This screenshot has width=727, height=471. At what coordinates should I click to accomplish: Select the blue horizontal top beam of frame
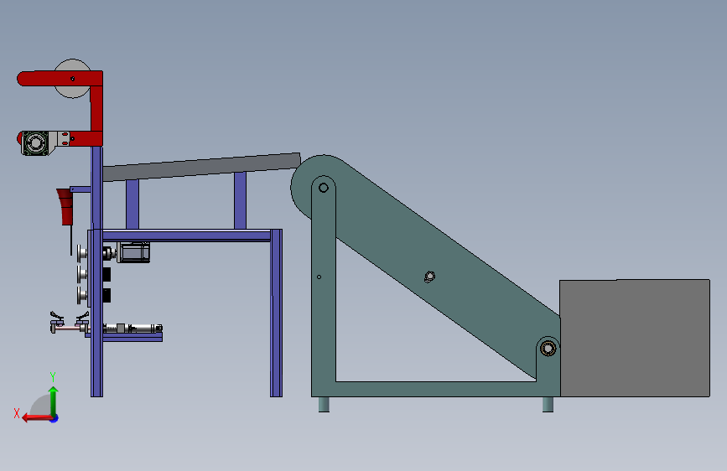click(186, 235)
